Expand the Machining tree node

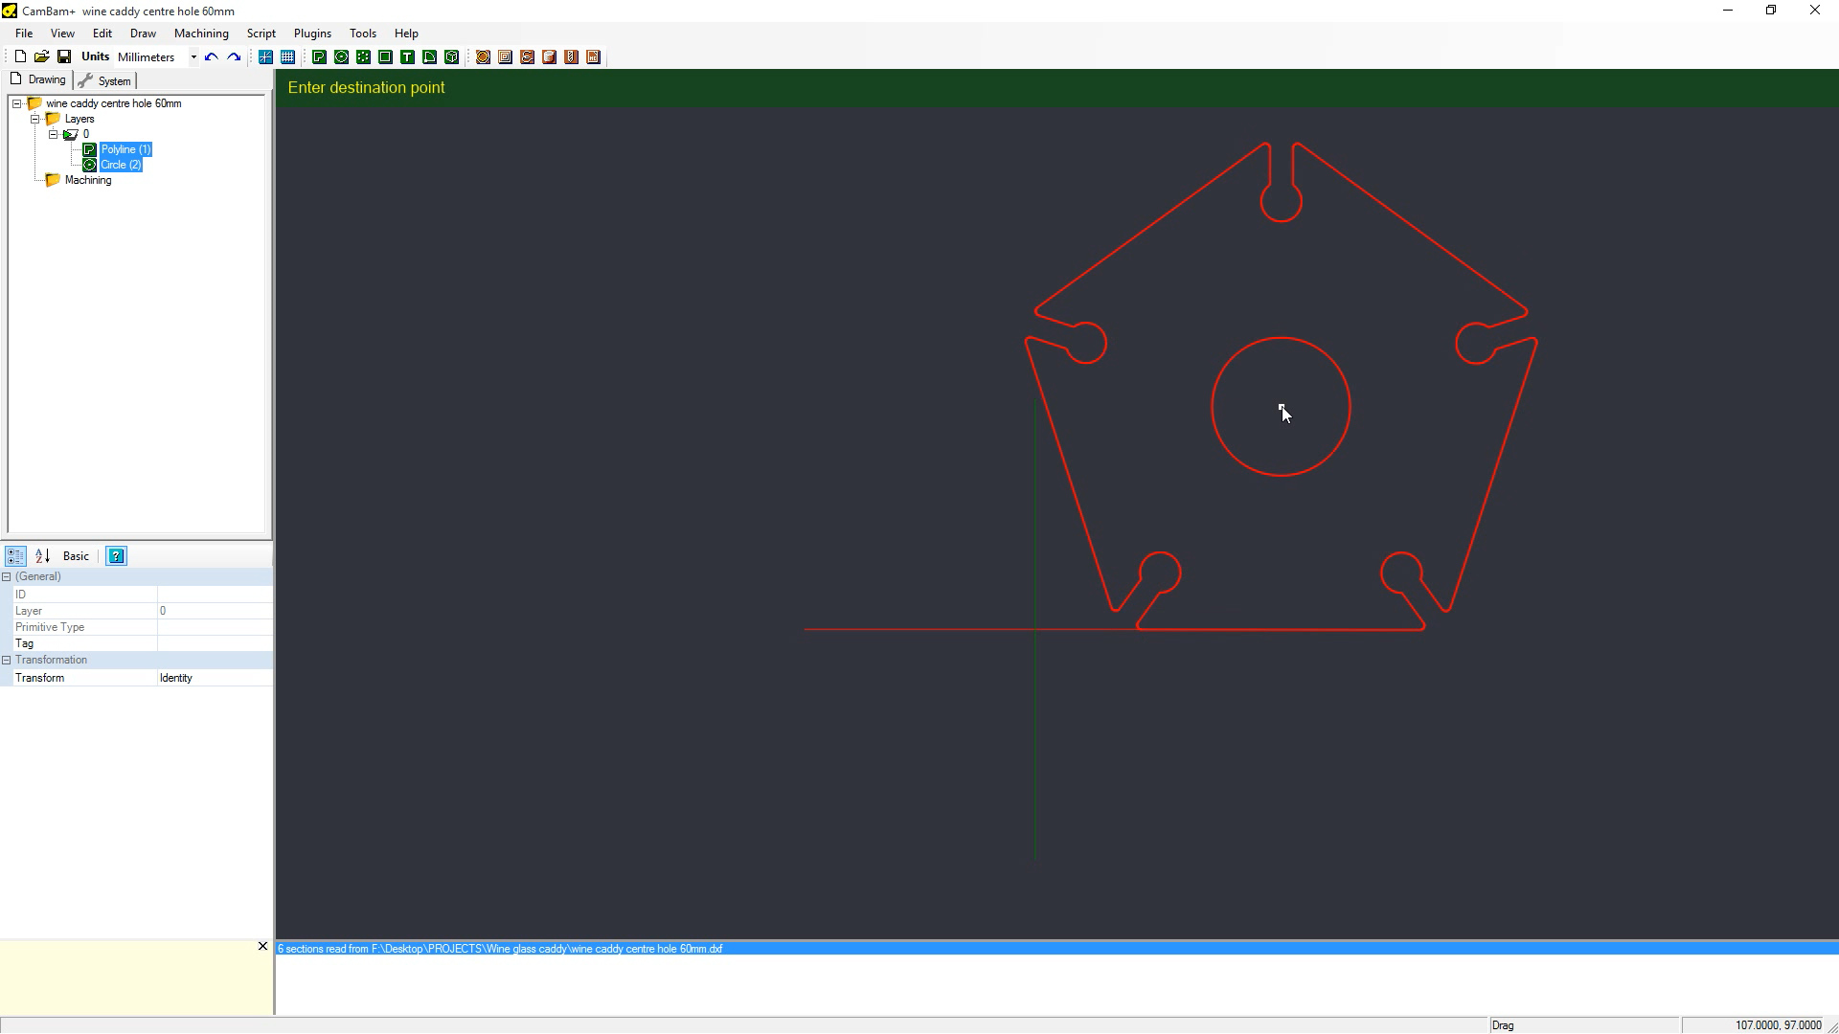[34, 179]
